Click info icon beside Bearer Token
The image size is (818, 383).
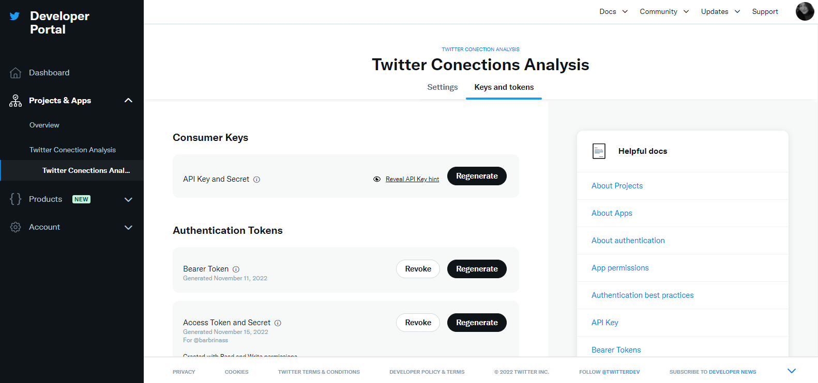[x=236, y=269]
